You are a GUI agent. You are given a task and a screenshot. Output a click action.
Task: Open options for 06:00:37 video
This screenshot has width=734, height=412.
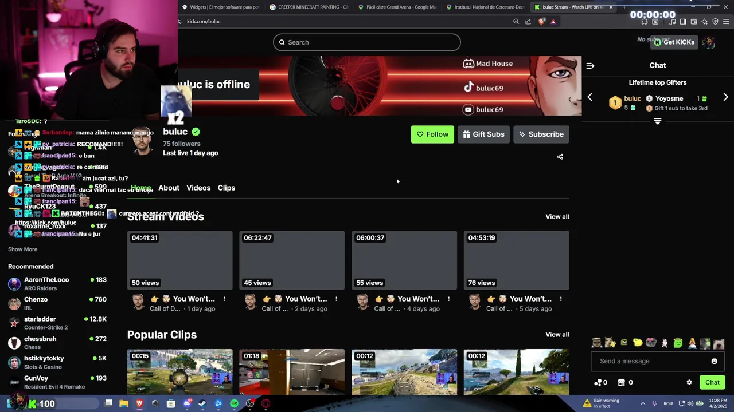(x=448, y=299)
